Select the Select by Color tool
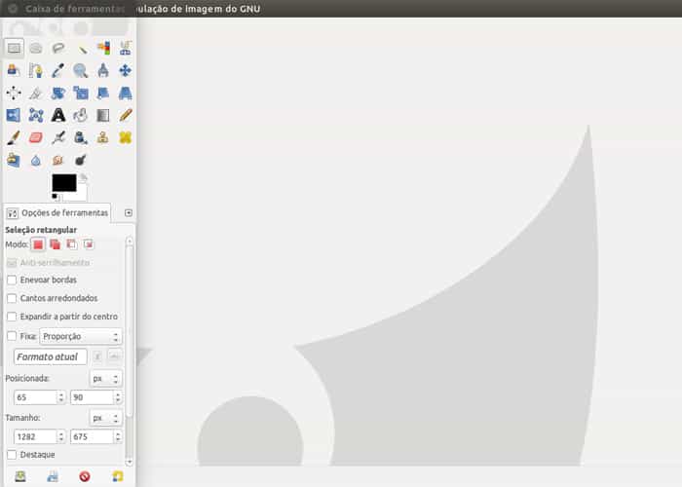Image resolution: width=682 pixels, height=487 pixels. 103,48
